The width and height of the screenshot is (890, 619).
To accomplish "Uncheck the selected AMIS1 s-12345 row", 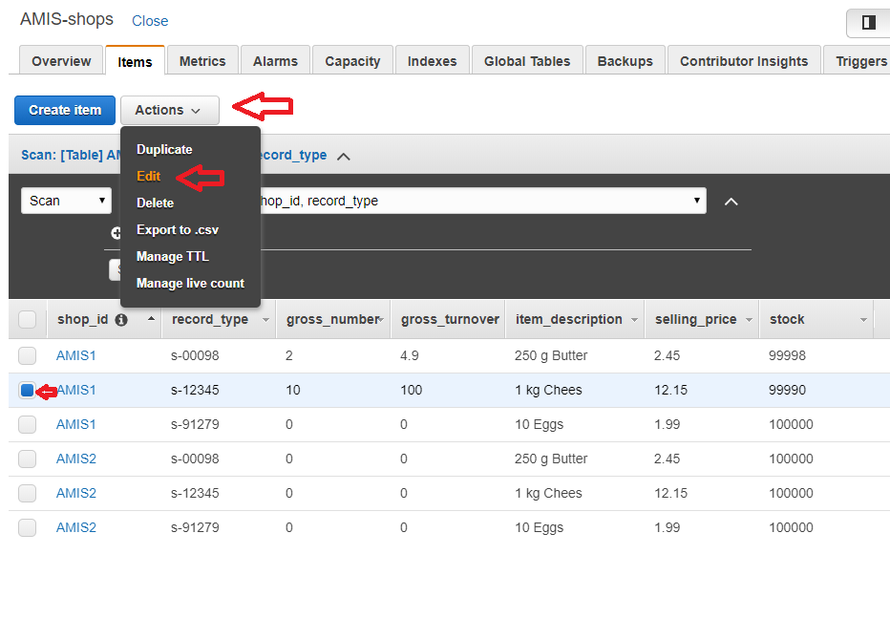I will [x=27, y=390].
